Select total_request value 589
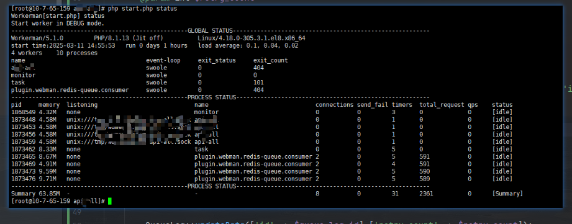The image size is (572, 224). click(x=425, y=179)
